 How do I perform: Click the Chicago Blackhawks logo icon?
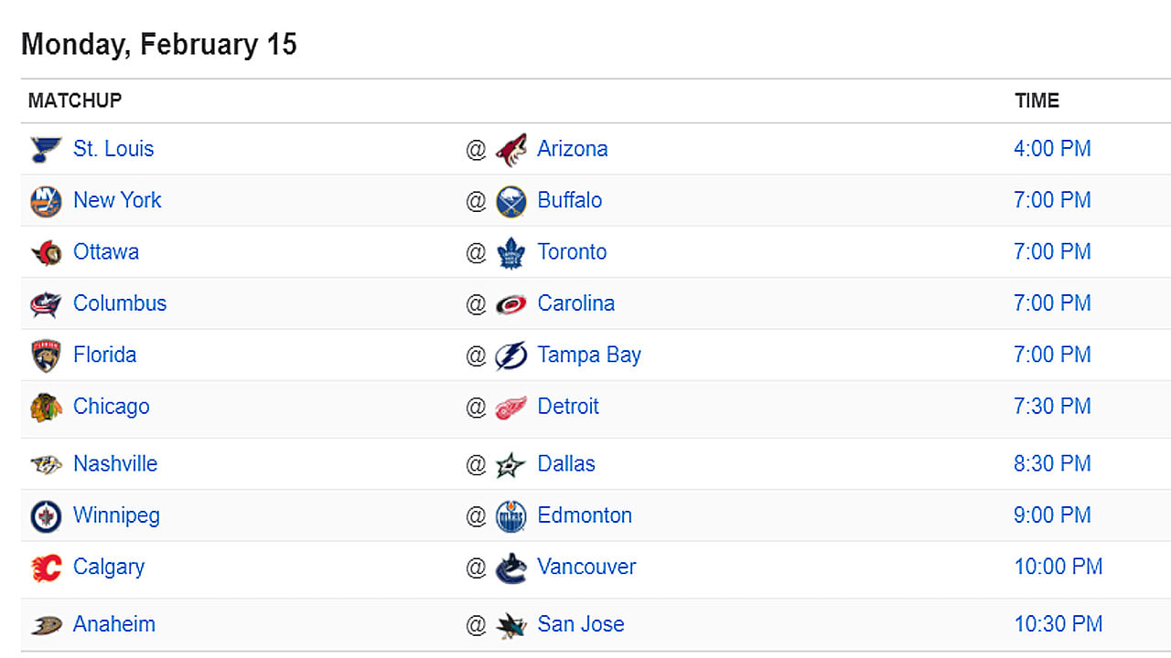tap(46, 407)
